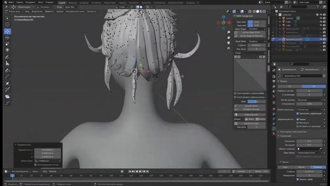
Task: Open the File menu
Action: tap(11, 2)
